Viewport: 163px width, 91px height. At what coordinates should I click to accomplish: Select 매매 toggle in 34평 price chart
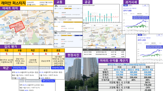[x=140, y=35]
